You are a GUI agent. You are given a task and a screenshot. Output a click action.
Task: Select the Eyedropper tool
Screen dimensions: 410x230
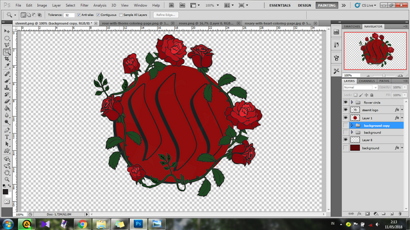coord(7,66)
